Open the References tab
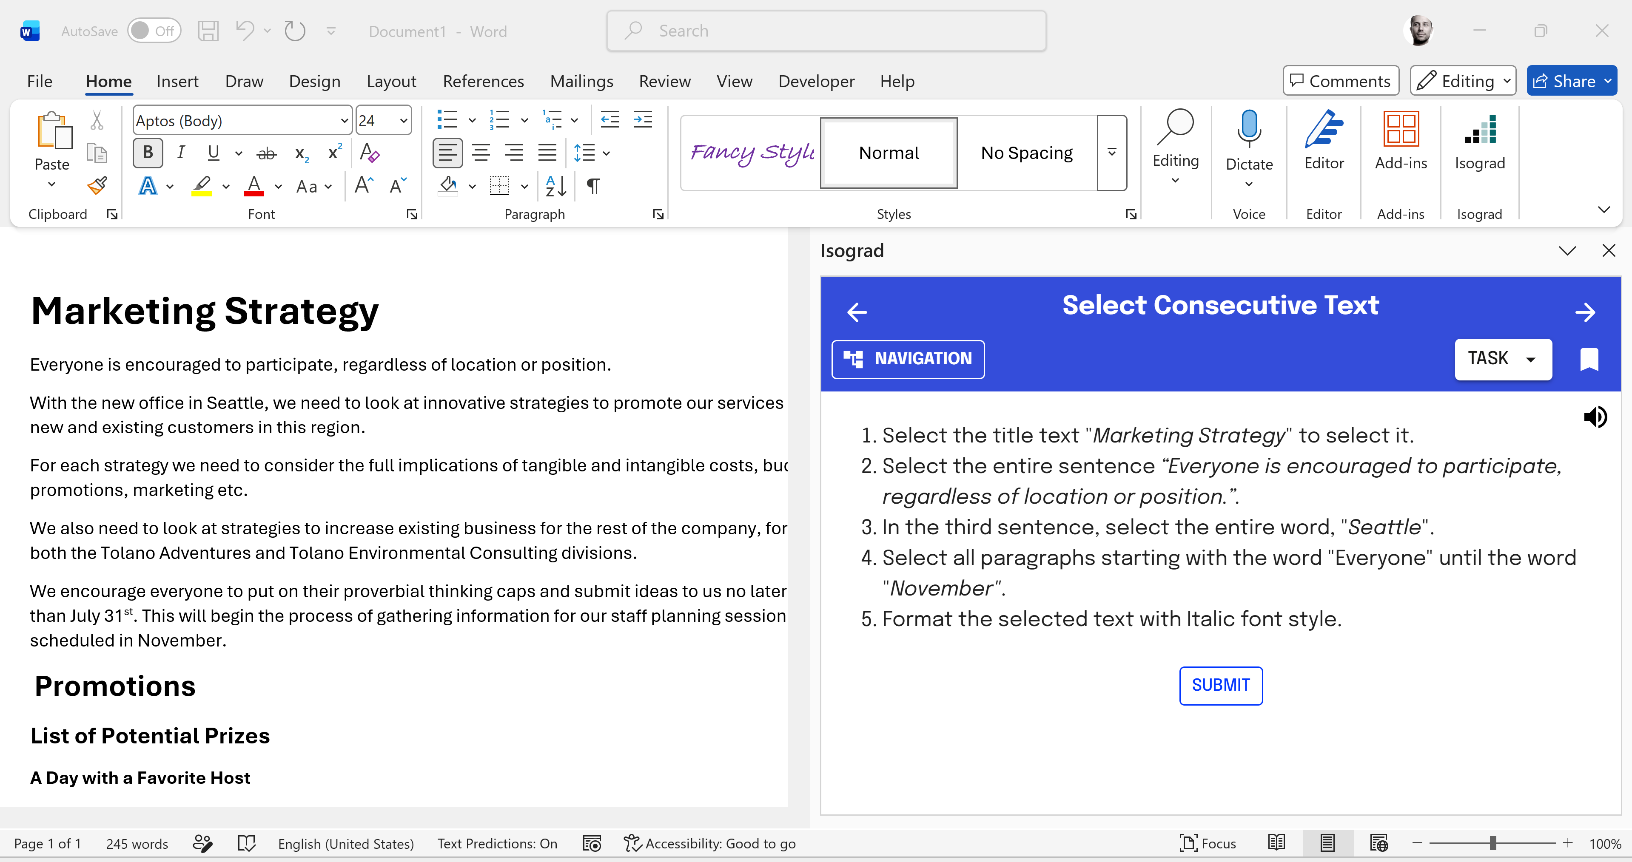 [483, 81]
